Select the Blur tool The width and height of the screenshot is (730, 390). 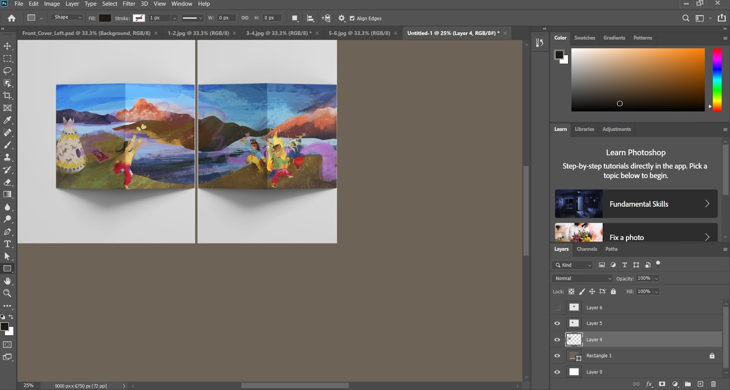tap(7, 207)
